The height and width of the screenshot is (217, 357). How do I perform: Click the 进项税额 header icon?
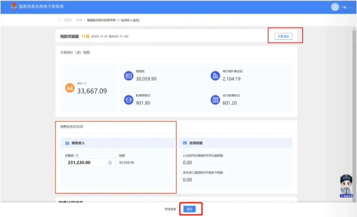(x=185, y=143)
